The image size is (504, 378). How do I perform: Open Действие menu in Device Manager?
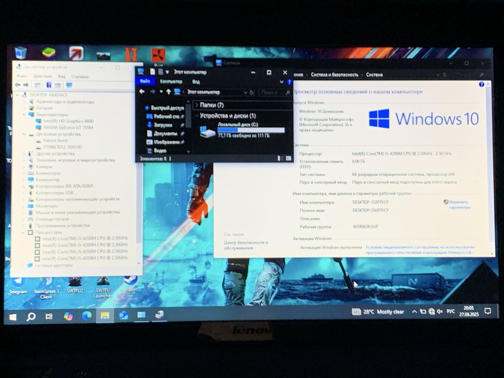click(43, 76)
